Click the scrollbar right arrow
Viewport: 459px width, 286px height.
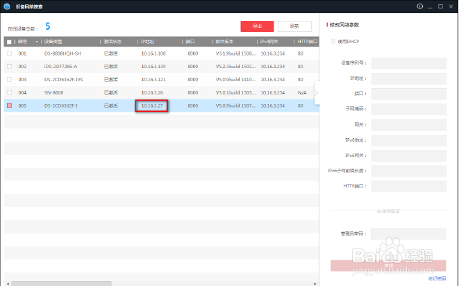pos(315,284)
